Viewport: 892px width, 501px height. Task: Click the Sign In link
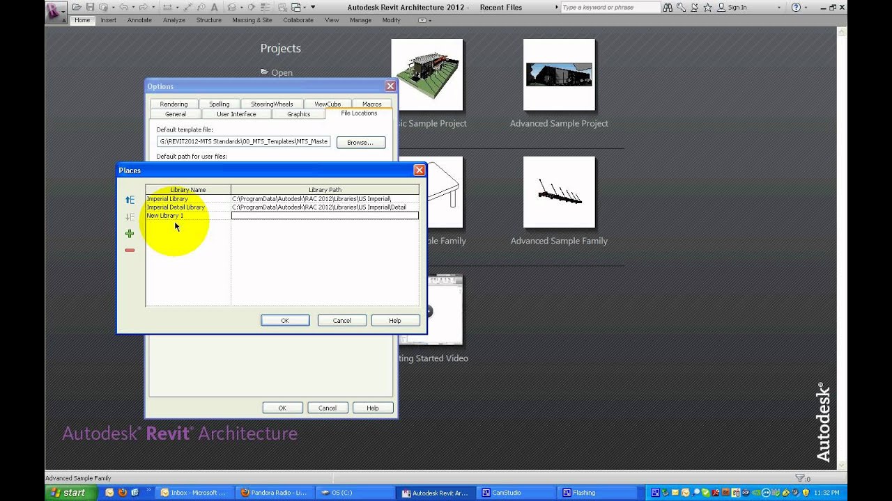(737, 7)
